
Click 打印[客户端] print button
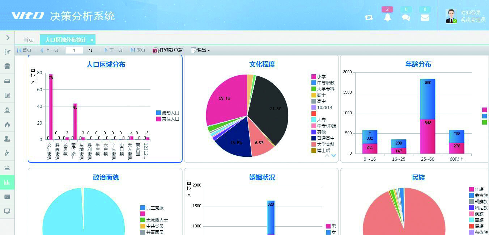click(x=168, y=50)
